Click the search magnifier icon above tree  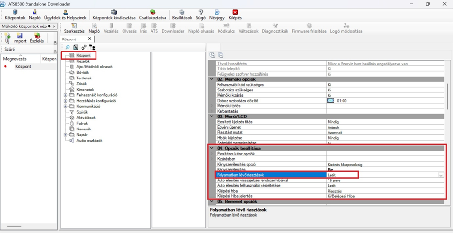(x=68, y=47)
